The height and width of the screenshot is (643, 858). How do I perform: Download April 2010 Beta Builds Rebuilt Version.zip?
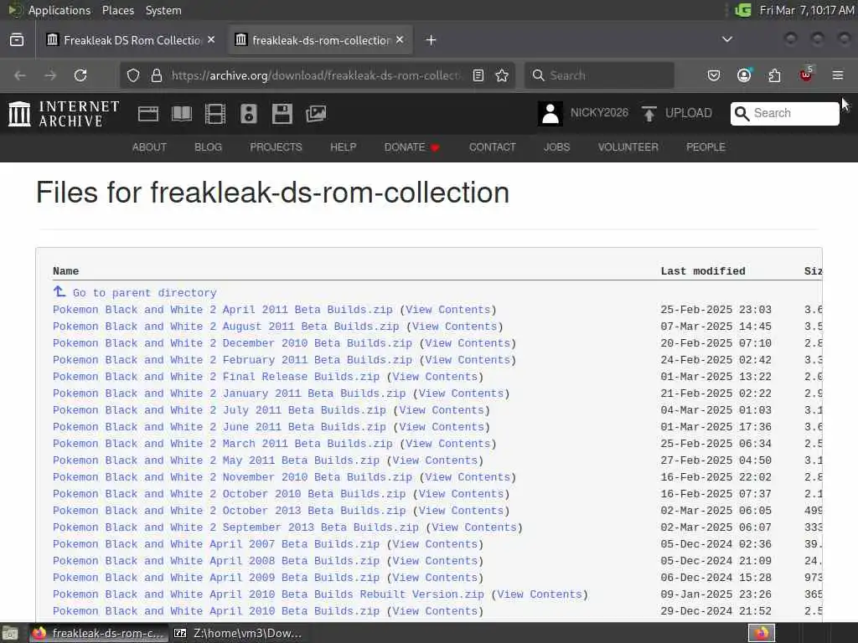coord(268,594)
